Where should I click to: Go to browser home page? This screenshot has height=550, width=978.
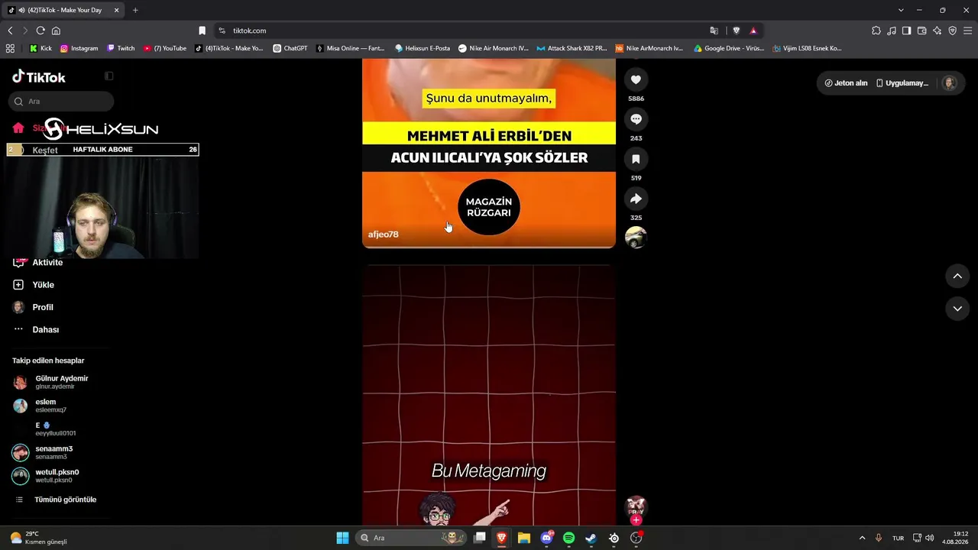point(56,31)
